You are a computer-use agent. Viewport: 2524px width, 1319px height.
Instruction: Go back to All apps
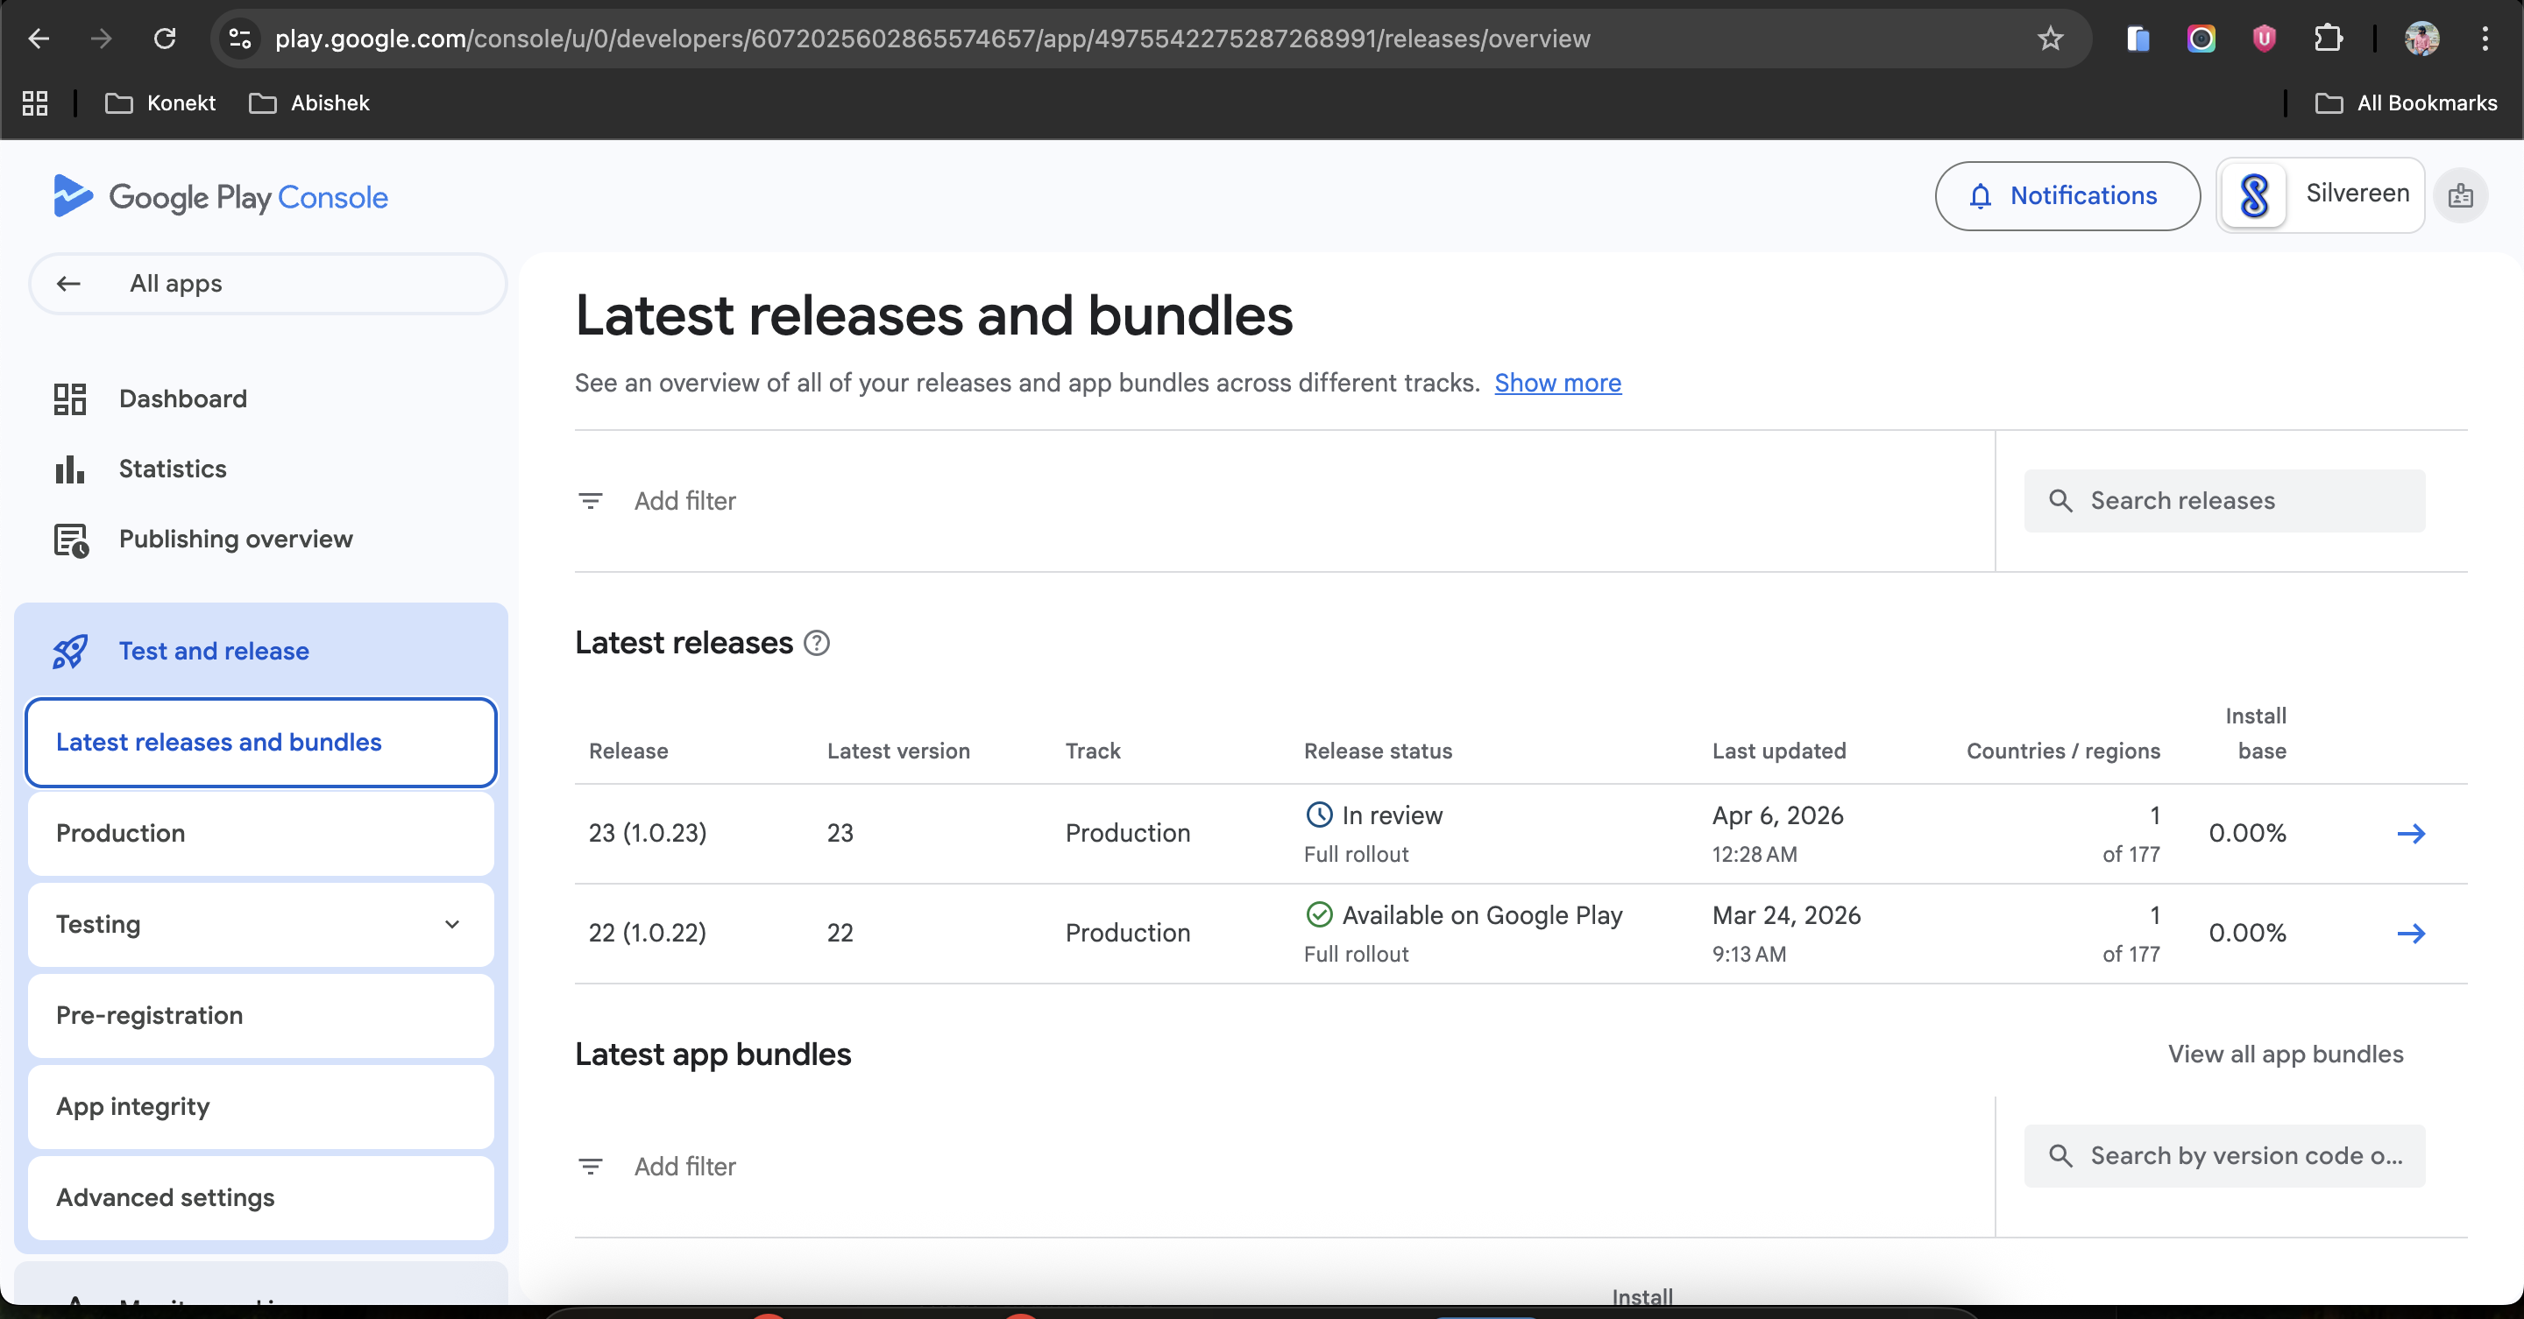tap(175, 284)
